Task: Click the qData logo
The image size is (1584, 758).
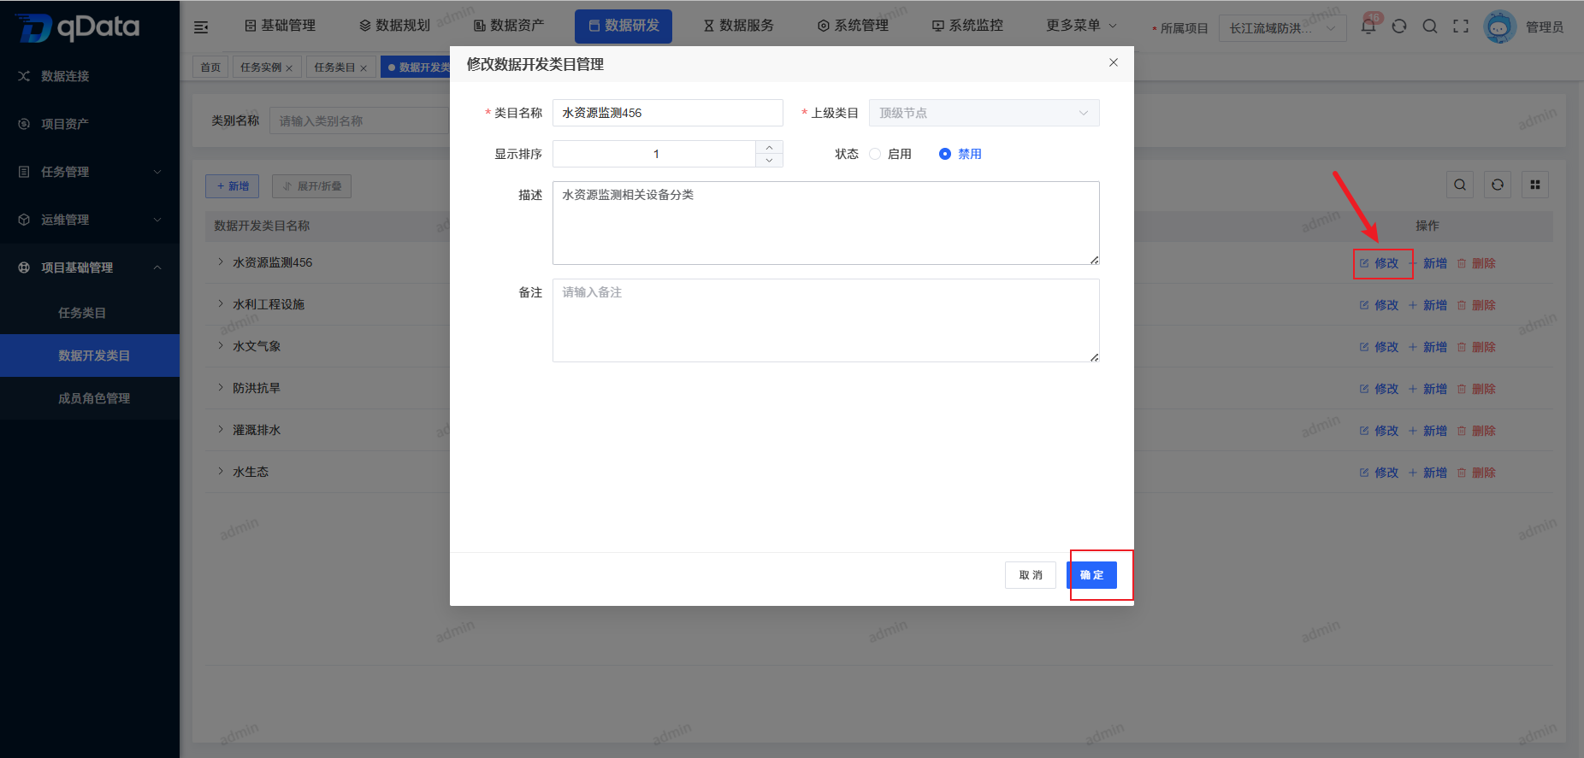Action: [x=78, y=27]
